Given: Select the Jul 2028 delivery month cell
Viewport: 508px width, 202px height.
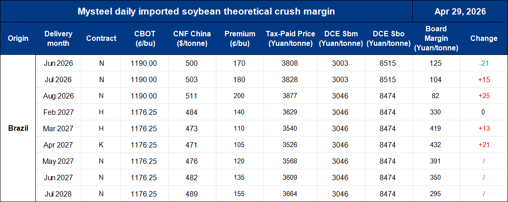Looking at the screenshot, I should [58, 194].
